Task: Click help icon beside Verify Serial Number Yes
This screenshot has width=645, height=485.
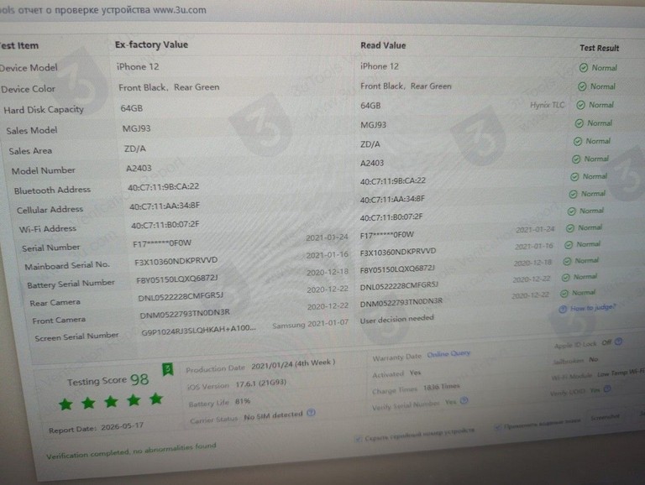Action: tap(464, 400)
